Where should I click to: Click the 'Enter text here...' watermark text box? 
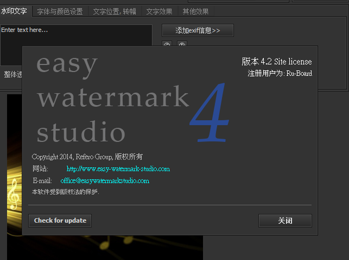(x=76, y=37)
